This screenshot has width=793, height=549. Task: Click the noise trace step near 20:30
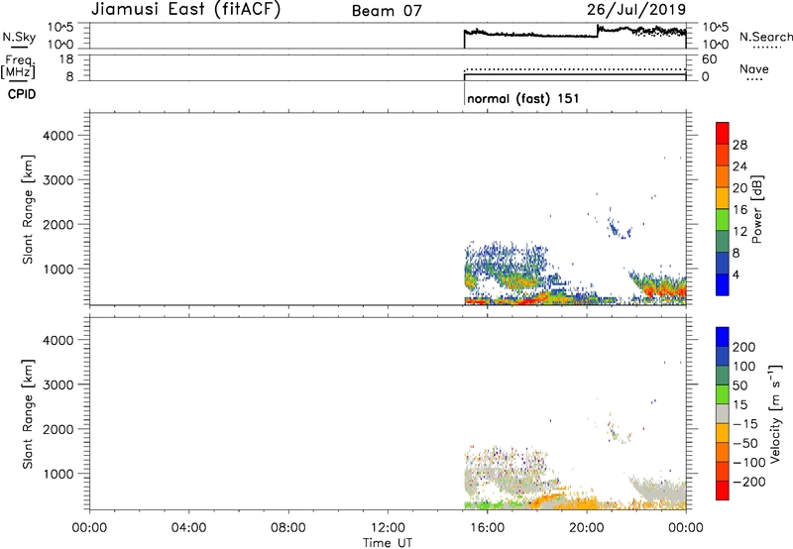[x=598, y=31]
